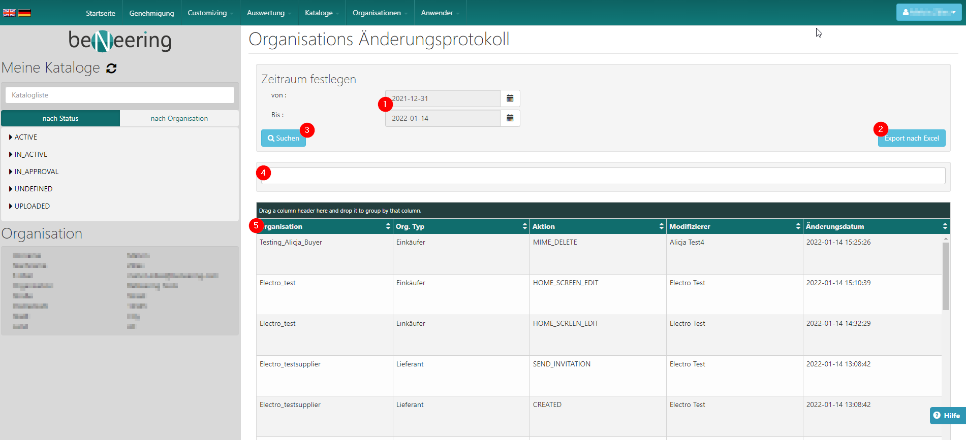Refresh Meine Kataloge with the reload icon
Viewport: 966px width, 440px height.
[111, 69]
